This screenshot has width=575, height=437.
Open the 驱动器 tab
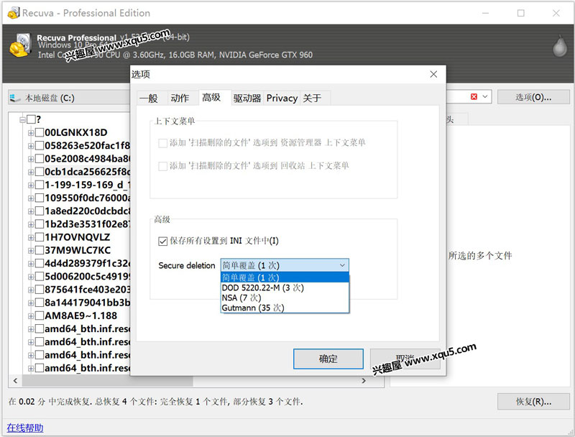pos(247,98)
